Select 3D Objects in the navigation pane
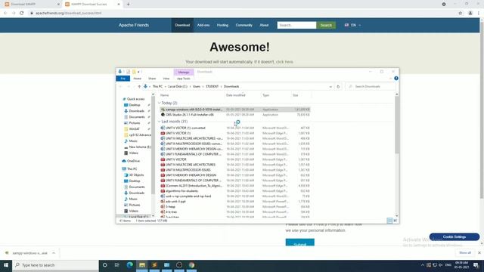This screenshot has width=484, height=272. coord(136,175)
